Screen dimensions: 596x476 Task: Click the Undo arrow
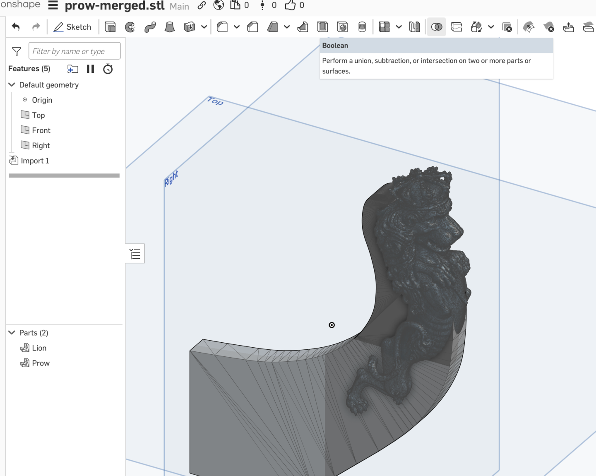[15, 26]
